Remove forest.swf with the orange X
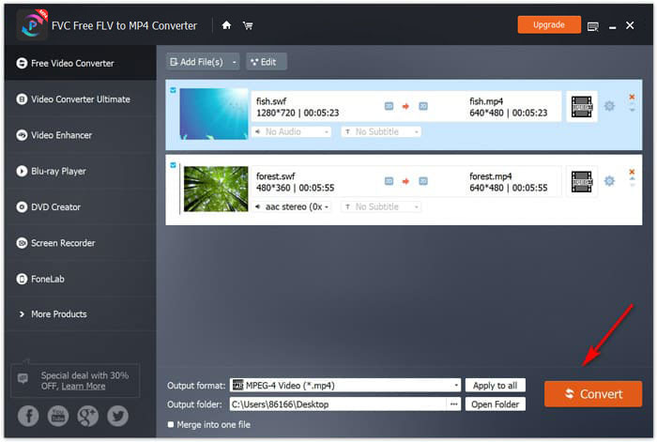Screen dimensions: 657x442 coord(632,172)
